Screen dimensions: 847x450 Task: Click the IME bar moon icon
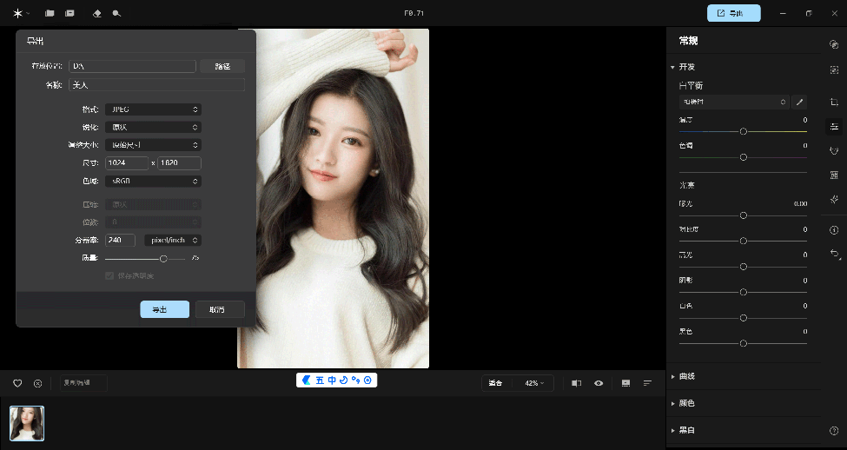pyautogui.click(x=343, y=381)
